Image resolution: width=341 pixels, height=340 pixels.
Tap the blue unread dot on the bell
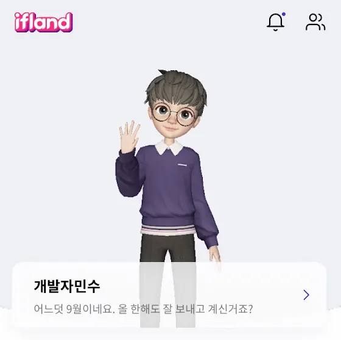[x=283, y=15]
